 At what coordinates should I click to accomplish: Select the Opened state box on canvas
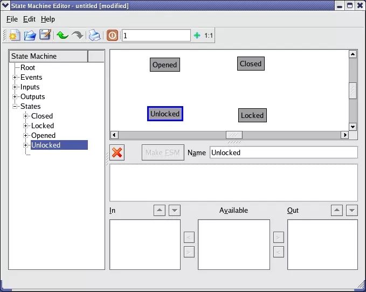tap(164, 65)
